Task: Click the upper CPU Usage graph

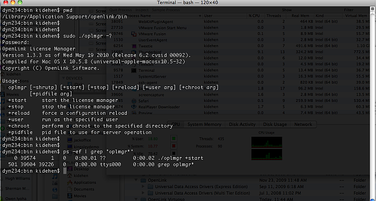Action: coord(266,142)
